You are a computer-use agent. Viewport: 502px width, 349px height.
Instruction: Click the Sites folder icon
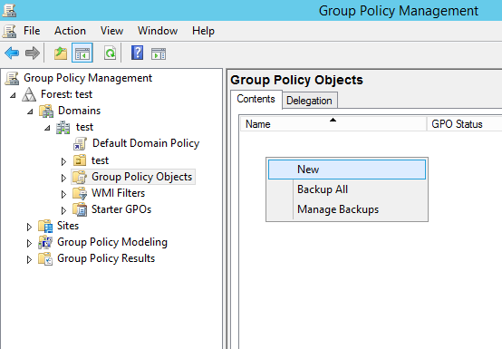pos(45,226)
